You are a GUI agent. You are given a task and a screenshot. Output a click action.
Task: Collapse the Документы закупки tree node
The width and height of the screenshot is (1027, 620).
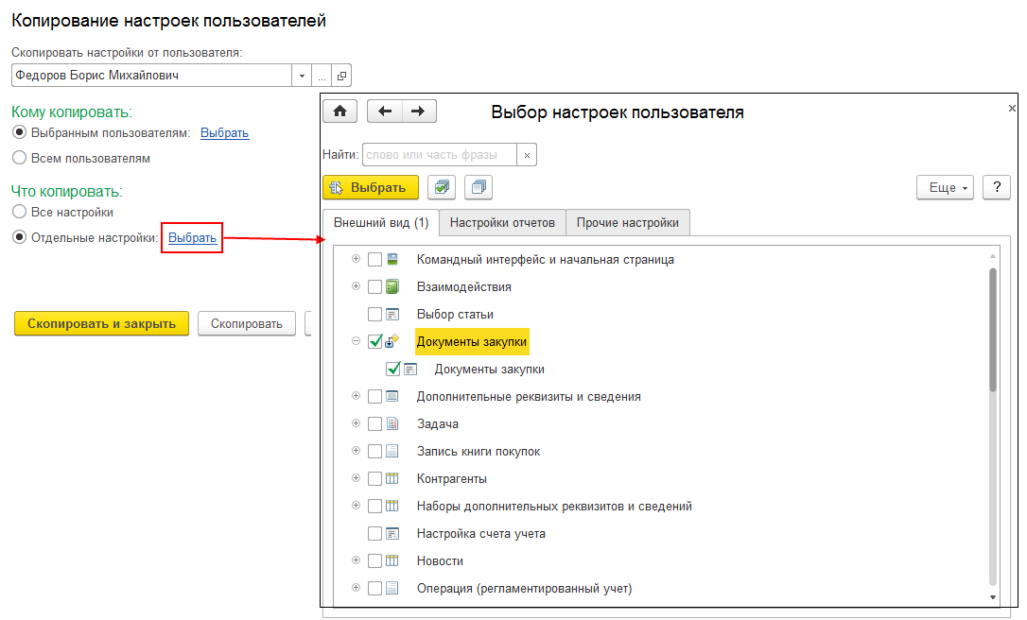pos(356,342)
